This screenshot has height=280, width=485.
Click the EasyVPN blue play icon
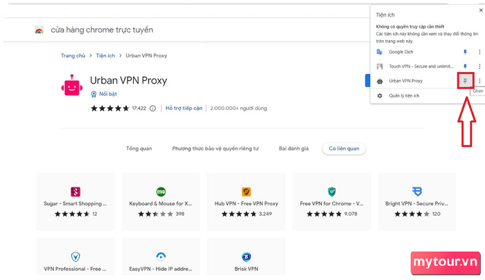(x=161, y=256)
